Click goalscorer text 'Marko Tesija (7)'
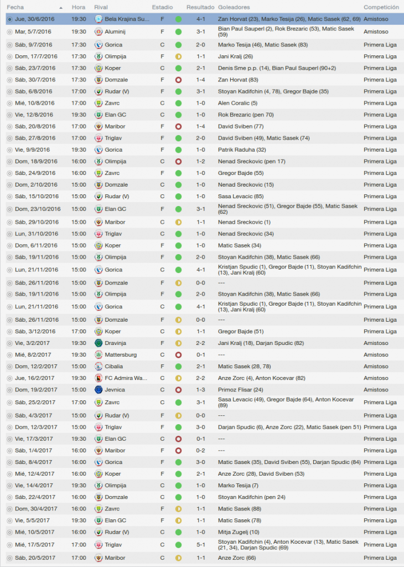 tap(238, 486)
